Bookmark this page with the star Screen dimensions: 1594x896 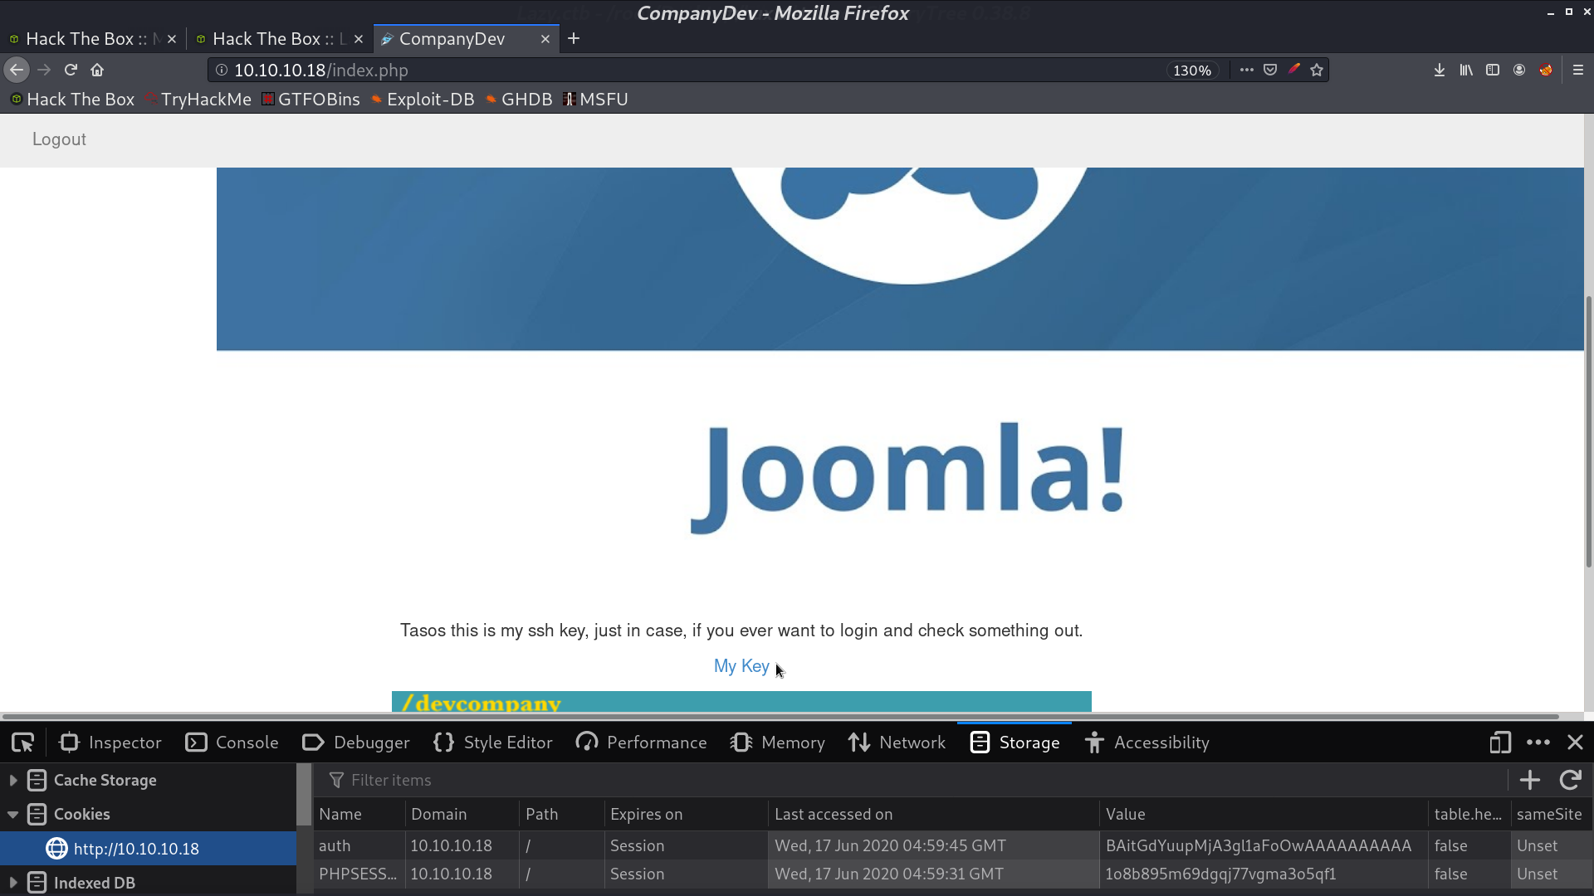pos(1317,71)
